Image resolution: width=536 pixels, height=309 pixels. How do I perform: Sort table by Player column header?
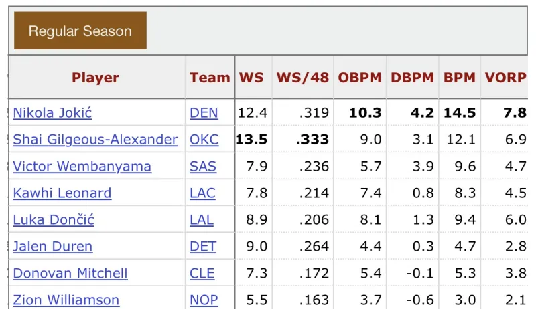click(x=95, y=77)
